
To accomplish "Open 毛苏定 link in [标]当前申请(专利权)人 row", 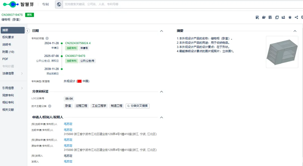I will (x=68, y=124).
